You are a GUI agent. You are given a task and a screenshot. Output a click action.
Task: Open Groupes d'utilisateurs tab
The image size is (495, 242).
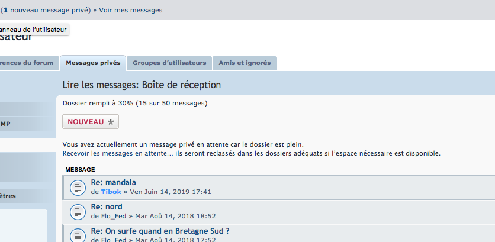[169, 63]
